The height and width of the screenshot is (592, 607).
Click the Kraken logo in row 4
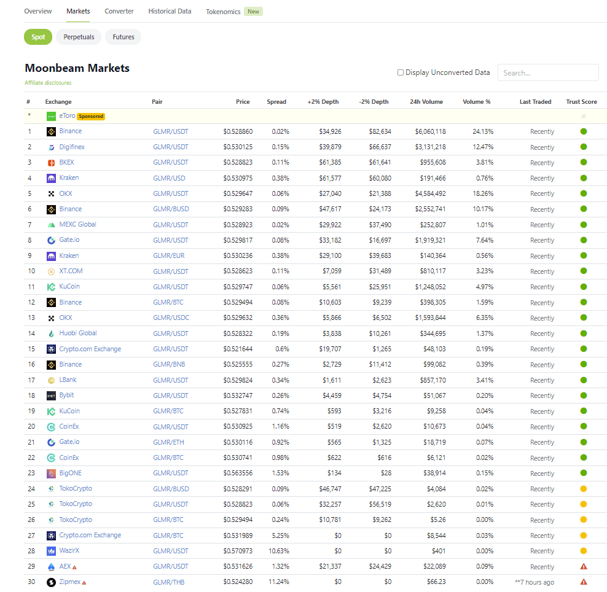click(51, 178)
